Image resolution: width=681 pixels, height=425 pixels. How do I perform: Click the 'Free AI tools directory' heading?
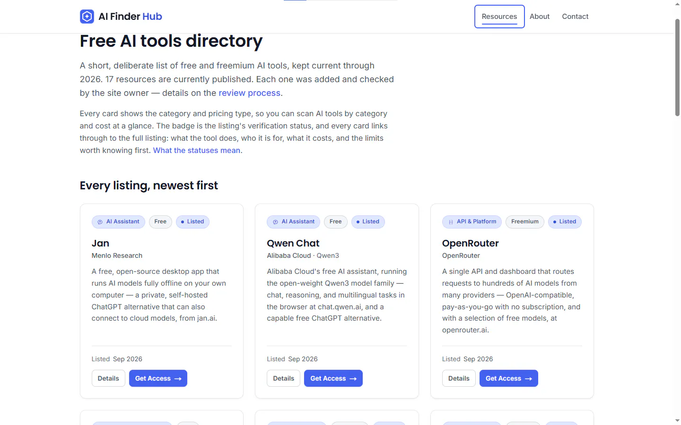pos(171,41)
